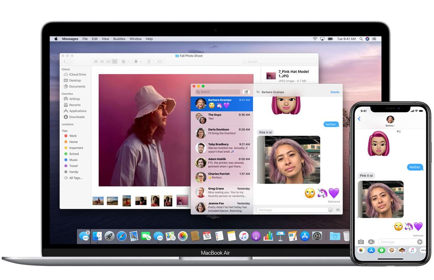Open the Apple menu
The width and height of the screenshot is (434, 280).
(56, 39)
